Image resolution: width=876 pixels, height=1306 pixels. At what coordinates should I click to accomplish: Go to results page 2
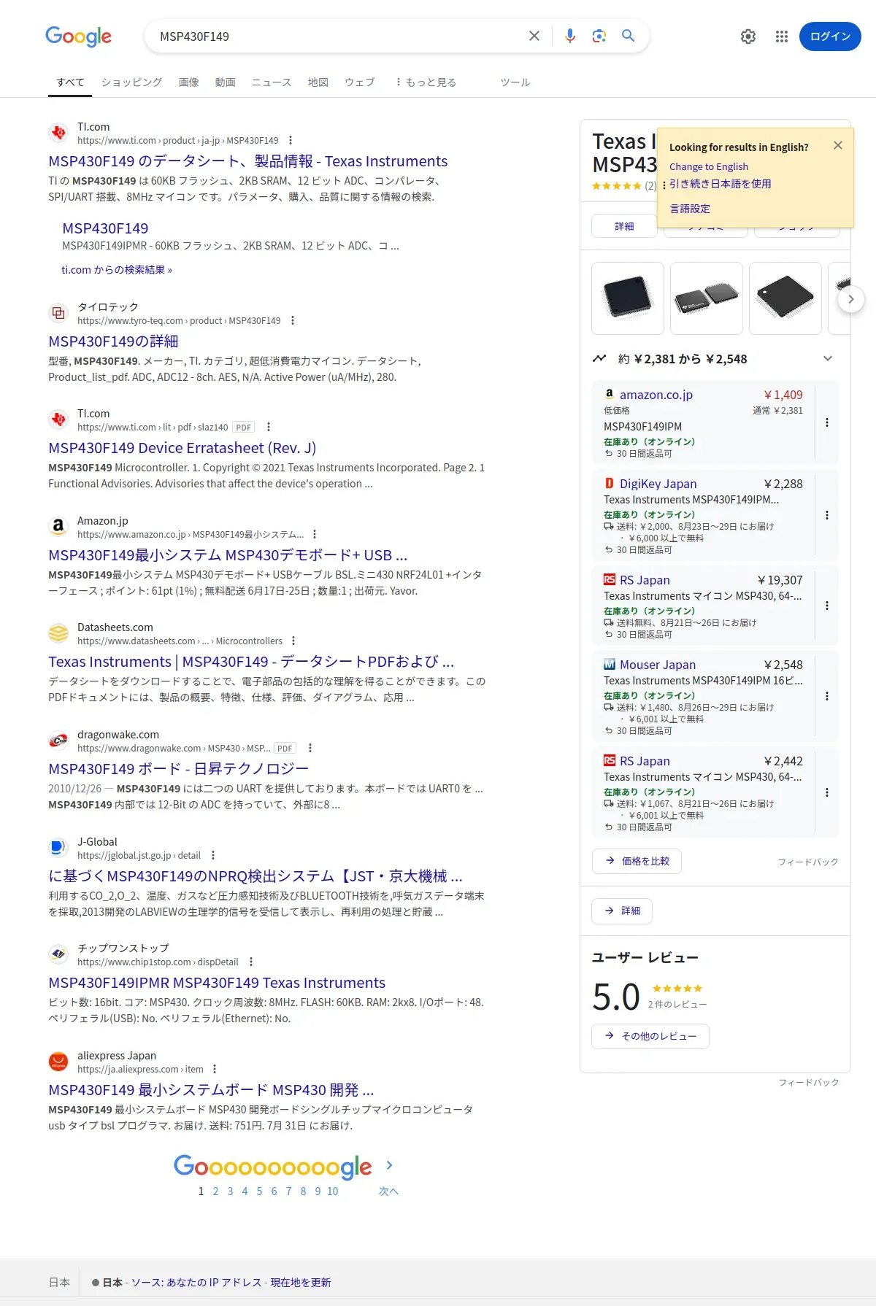click(x=215, y=1191)
